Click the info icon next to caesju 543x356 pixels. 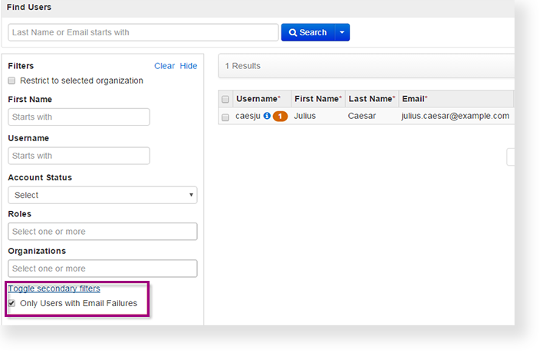pos(267,116)
